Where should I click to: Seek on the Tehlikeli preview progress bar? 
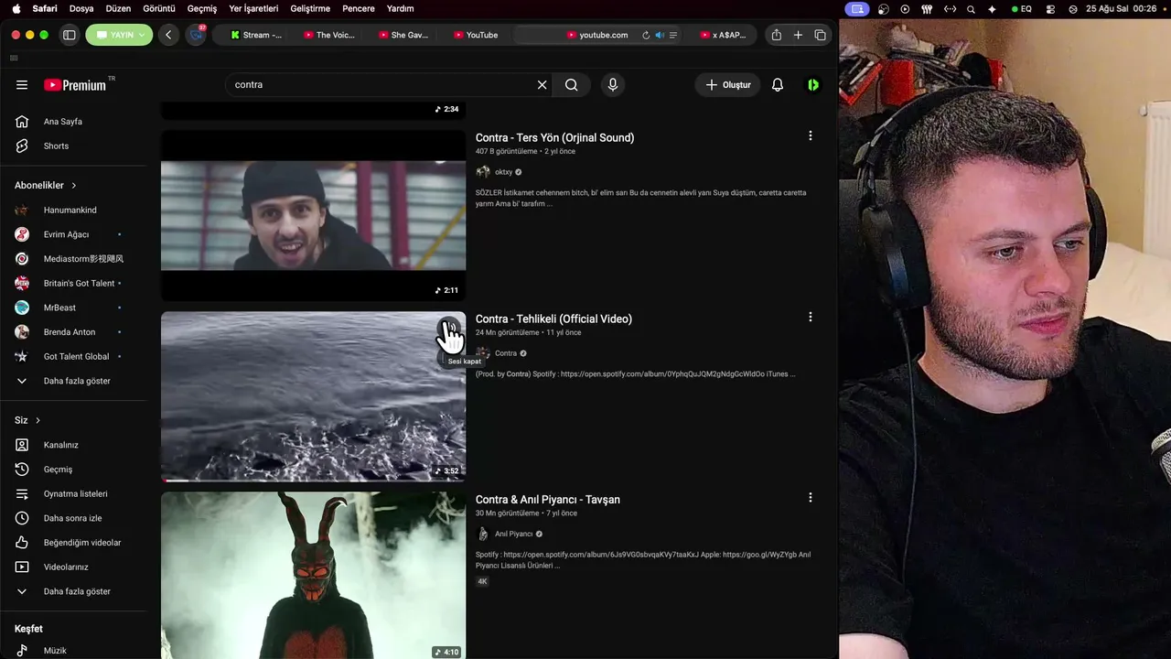pyautogui.click(x=313, y=480)
